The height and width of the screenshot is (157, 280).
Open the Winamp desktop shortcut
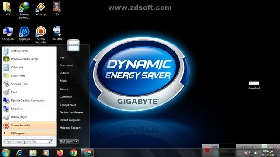tap(41, 8)
